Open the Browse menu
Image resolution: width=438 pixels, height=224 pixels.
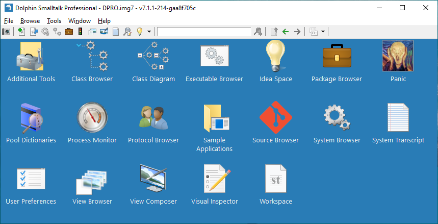tap(30, 21)
